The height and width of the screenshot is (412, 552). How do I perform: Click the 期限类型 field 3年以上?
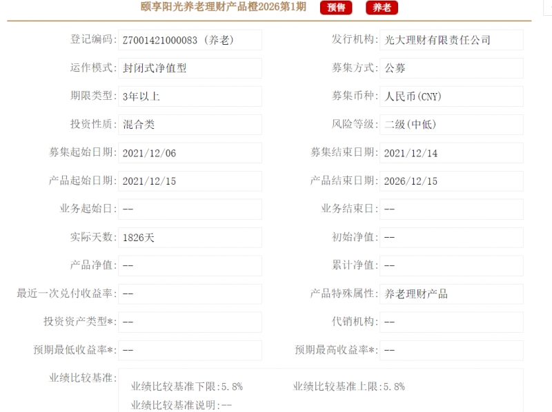pyautogui.click(x=190, y=96)
